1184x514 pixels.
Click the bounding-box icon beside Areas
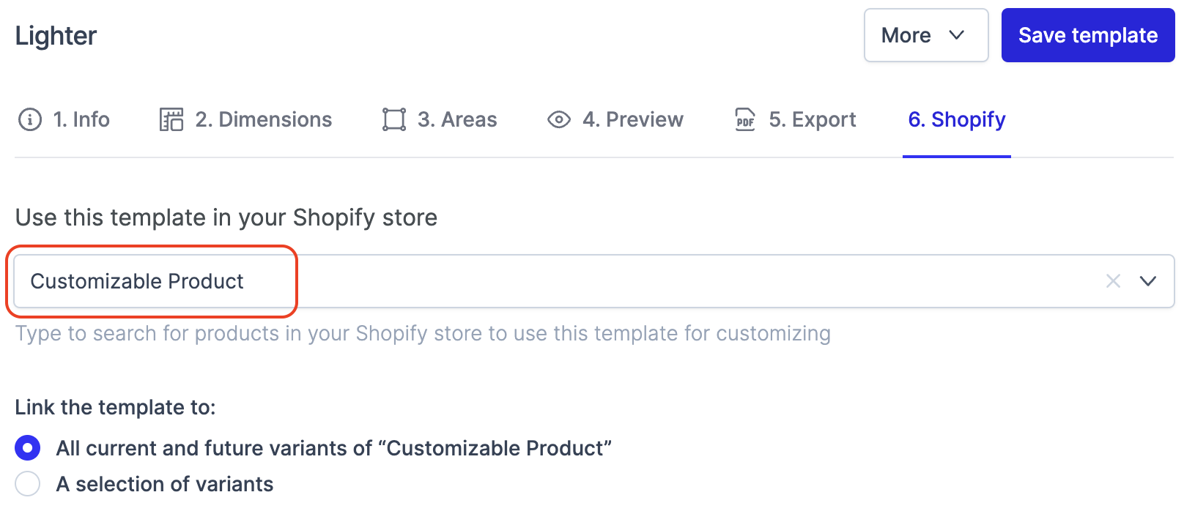(x=393, y=119)
